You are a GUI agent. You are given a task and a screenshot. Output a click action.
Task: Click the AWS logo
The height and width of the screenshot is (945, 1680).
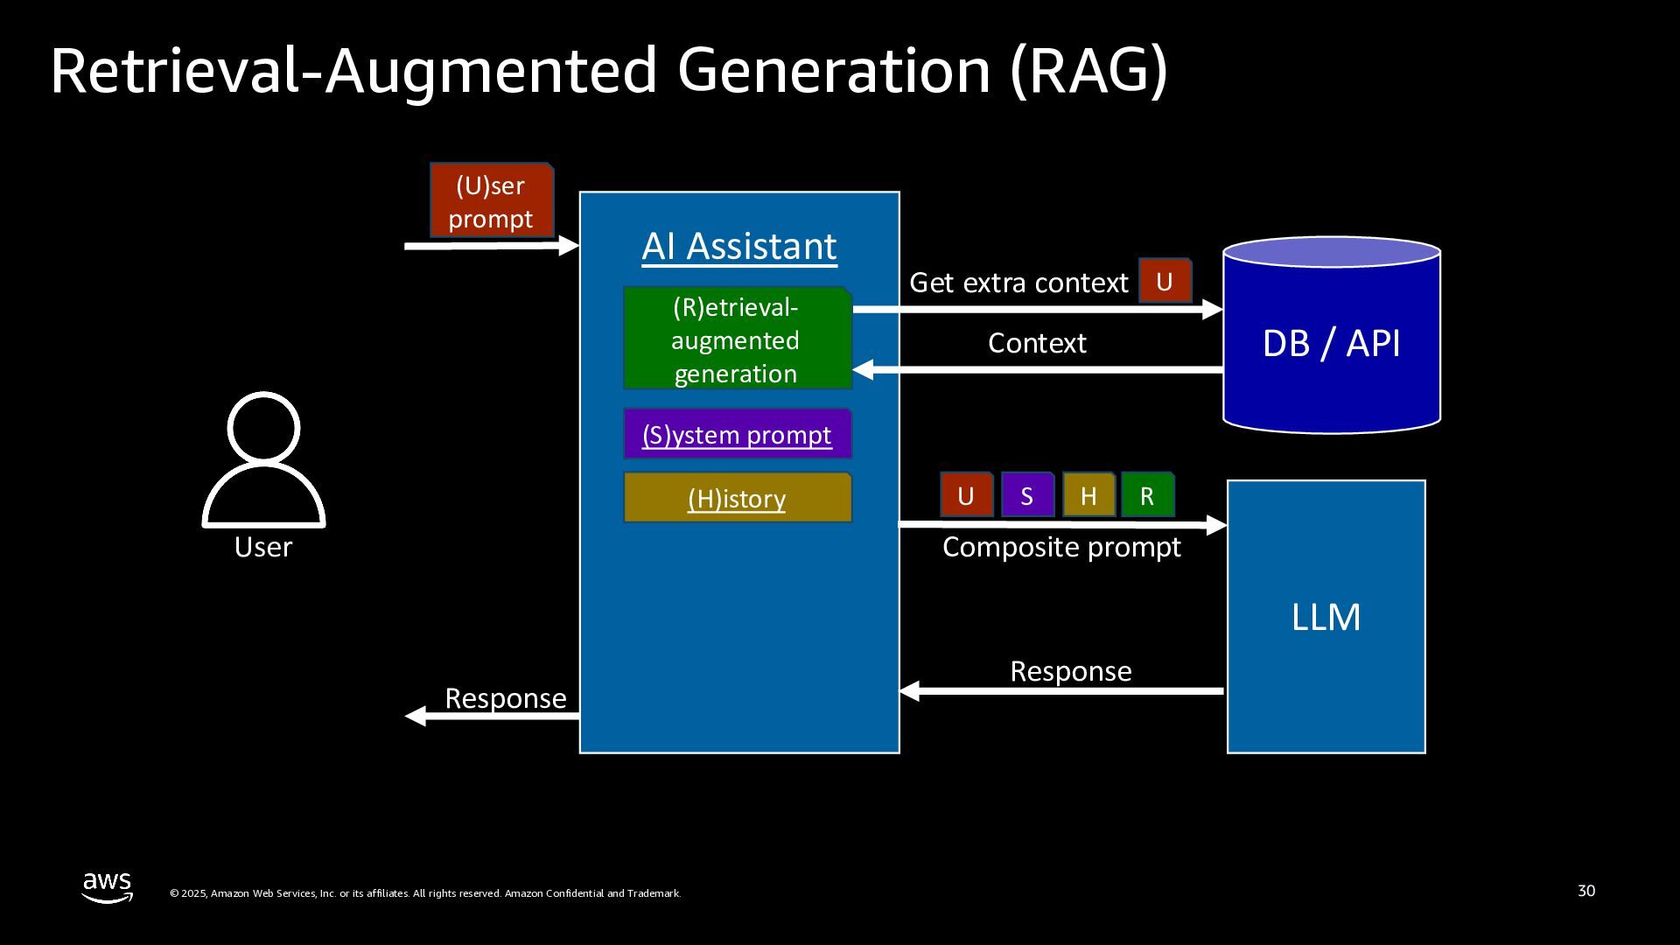coord(108,886)
